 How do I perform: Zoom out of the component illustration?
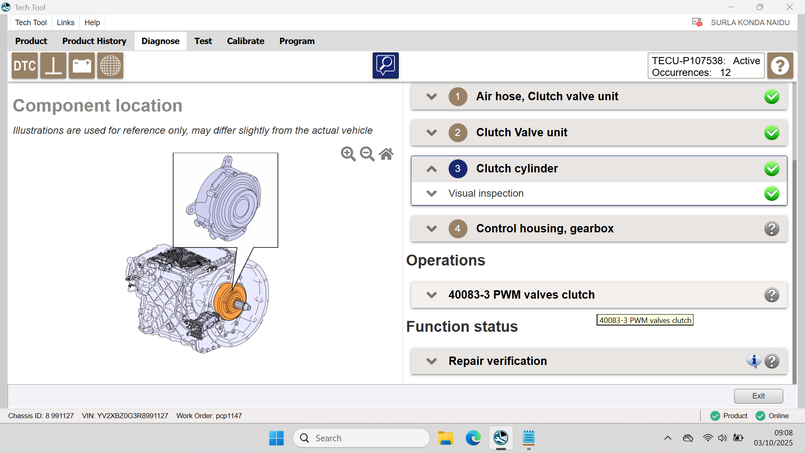(367, 154)
